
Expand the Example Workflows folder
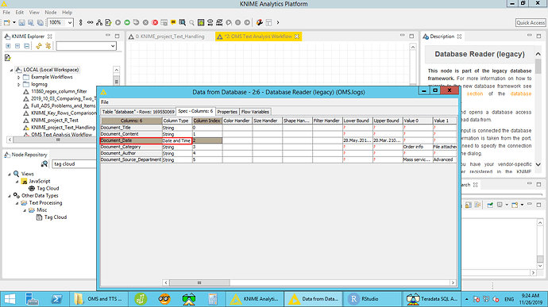[x=19, y=77]
